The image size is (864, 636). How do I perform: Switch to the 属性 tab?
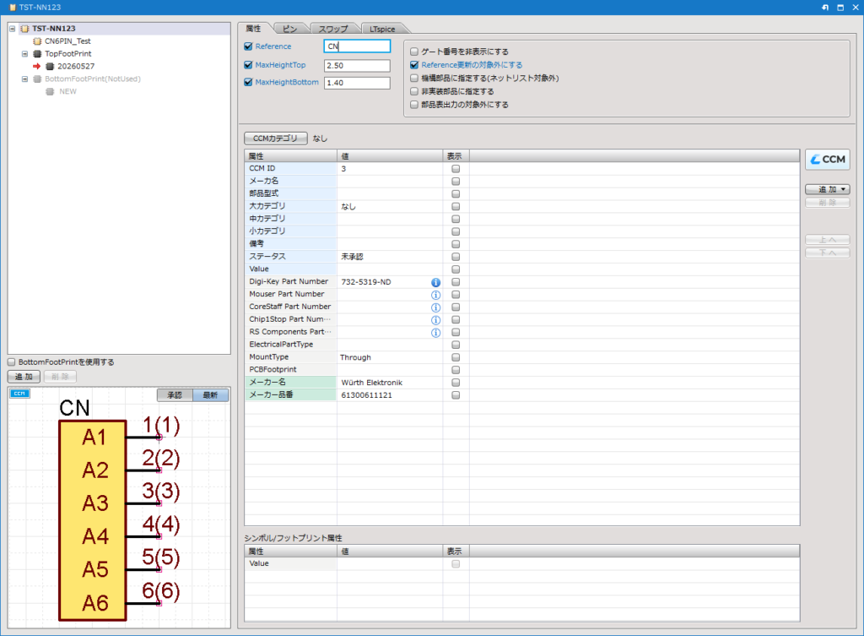tap(253, 29)
